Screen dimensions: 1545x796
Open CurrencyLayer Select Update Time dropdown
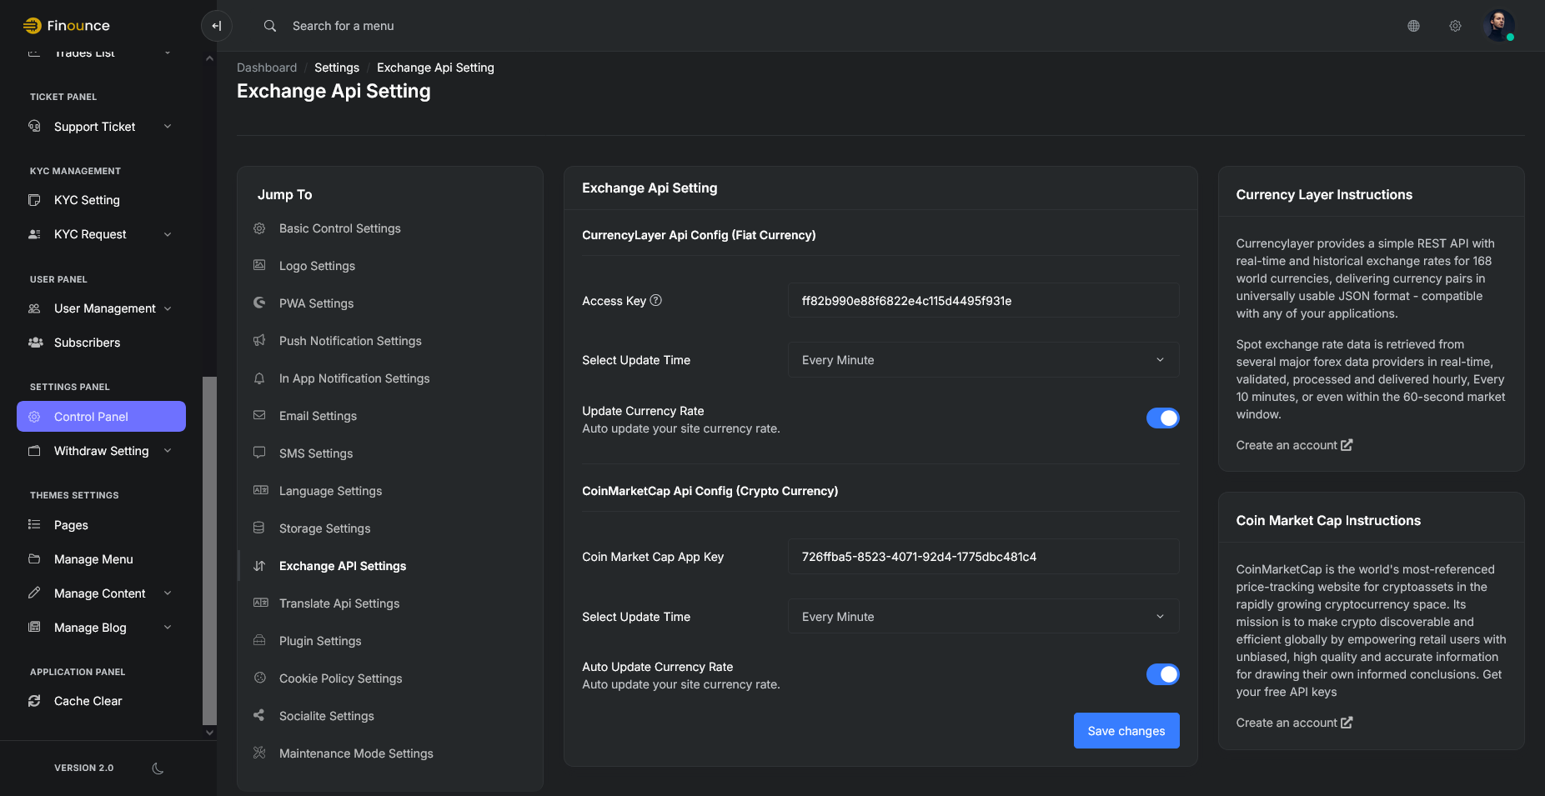[983, 360]
